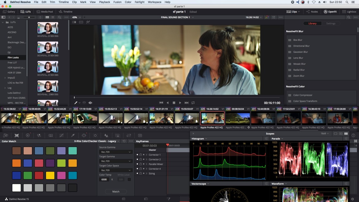Adjust the LUT thumbnail size slider
This screenshot has width=359, height=202.
[x=29, y=17]
